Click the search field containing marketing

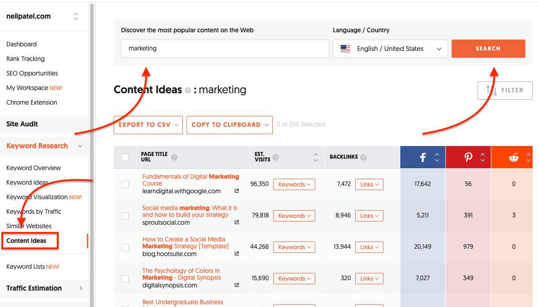[x=225, y=49]
